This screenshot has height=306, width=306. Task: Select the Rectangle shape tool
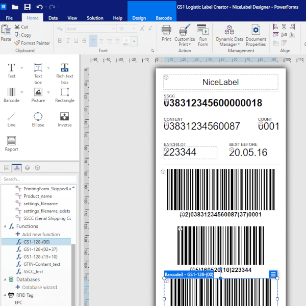[x=65, y=95]
